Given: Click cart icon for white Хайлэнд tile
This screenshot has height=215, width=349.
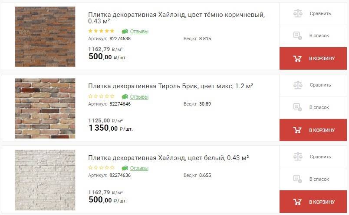Looking at the screenshot, I should pyautogui.click(x=297, y=202).
